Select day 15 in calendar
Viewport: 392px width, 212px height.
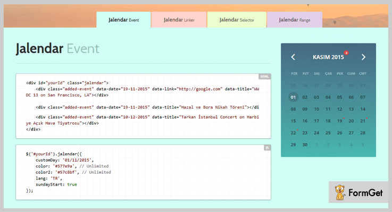pyautogui.click(x=293, y=121)
